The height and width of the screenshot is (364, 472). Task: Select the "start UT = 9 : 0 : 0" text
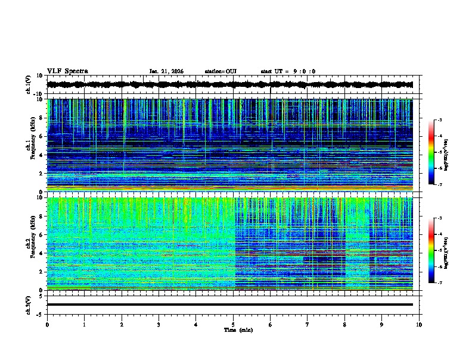click(288, 71)
